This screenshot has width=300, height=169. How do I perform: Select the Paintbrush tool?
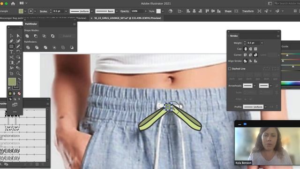(x=18, y=46)
